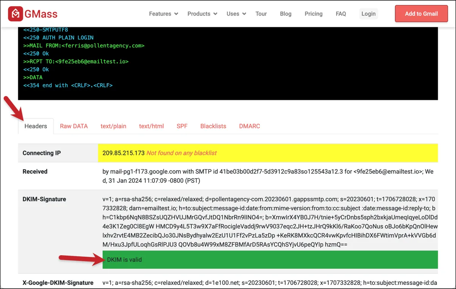Click the '250 AUTH PLAIN LOGIN' line
Screen dimensions: 456x289
point(58,38)
